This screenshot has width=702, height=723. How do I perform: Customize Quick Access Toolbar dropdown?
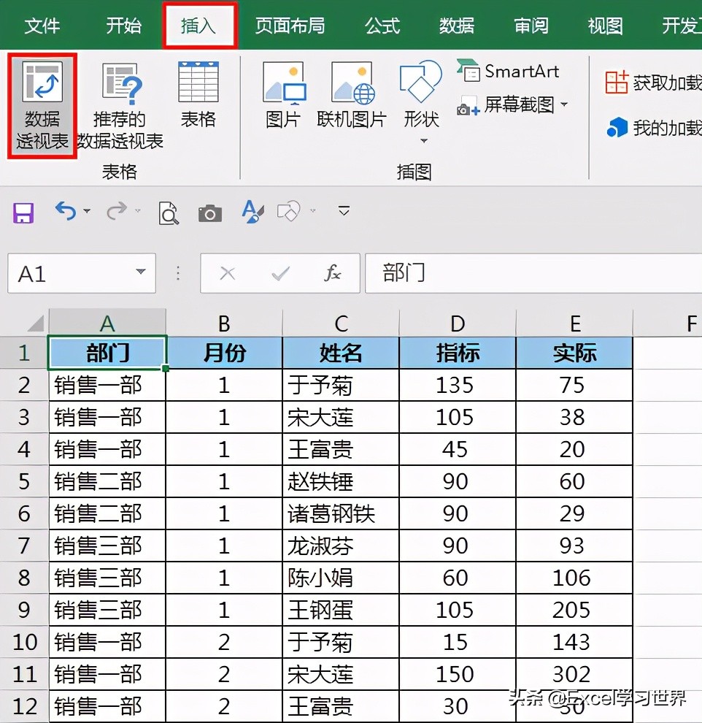(344, 211)
